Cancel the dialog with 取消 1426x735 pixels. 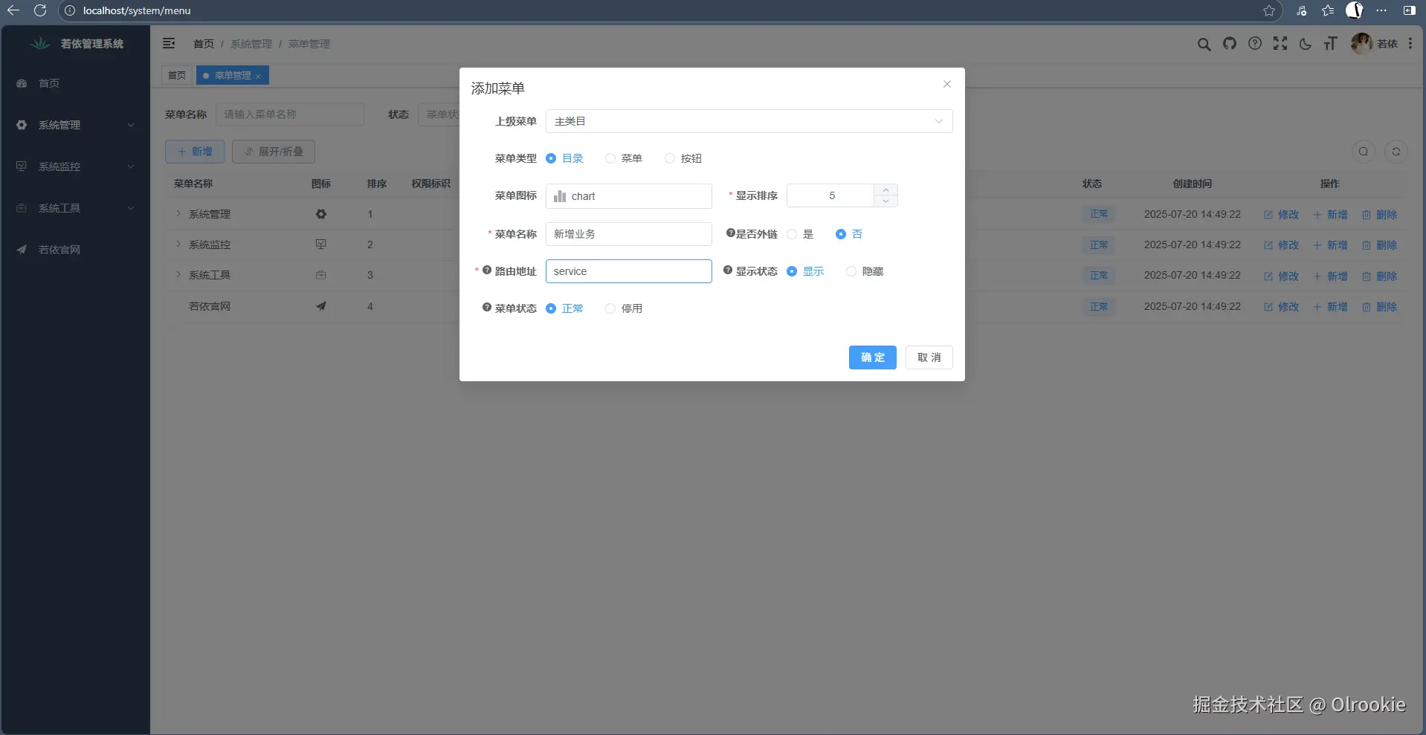929,357
